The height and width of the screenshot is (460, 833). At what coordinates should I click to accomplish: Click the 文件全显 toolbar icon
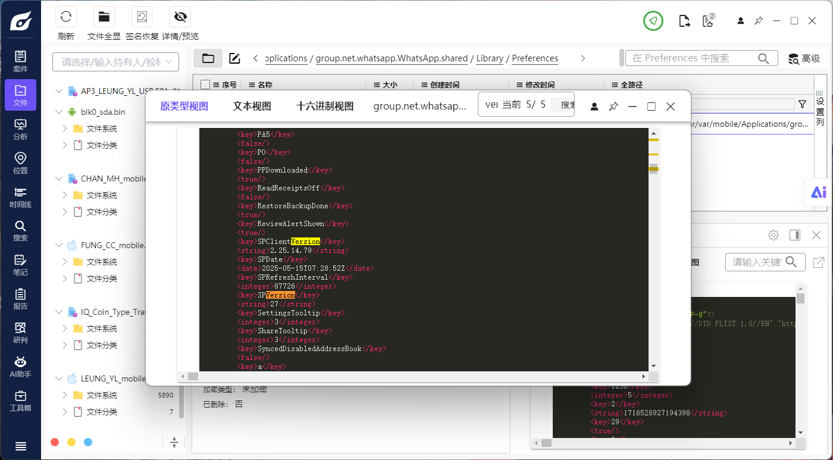(x=104, y=17)
